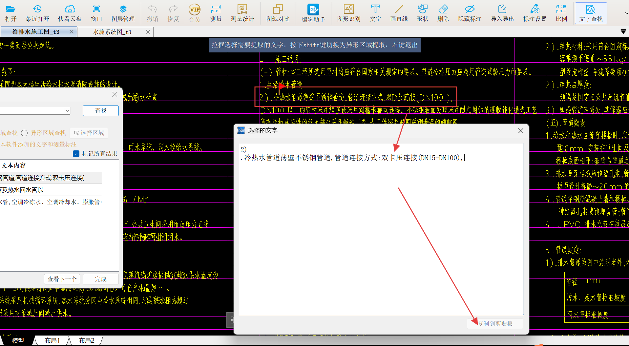Select result row 及热水回水管以
Screen dimensions: 629x346
pos(51,190)
